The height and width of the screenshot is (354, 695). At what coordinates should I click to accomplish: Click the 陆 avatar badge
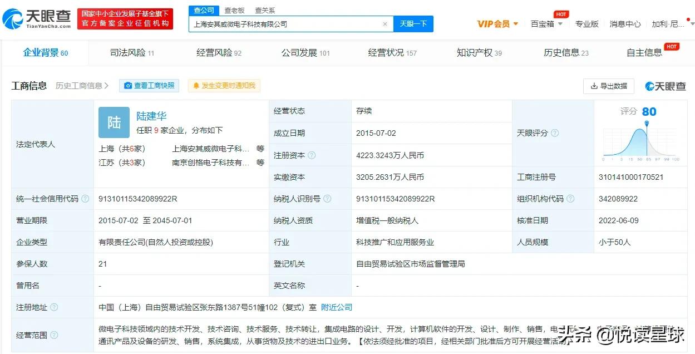click(x=114, y=122)
